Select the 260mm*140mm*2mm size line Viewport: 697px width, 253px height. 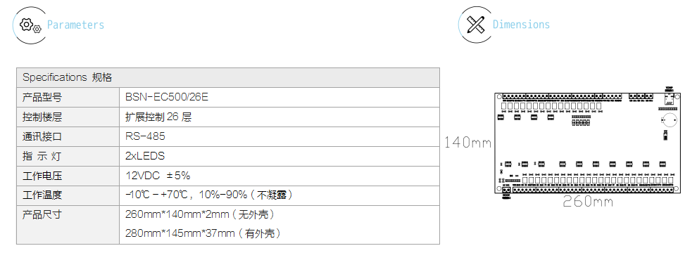(200, 215)
